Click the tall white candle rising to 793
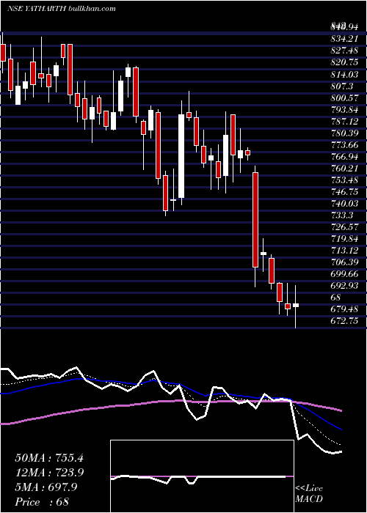This screenshot has width=367, height=513. coord(181,156)
